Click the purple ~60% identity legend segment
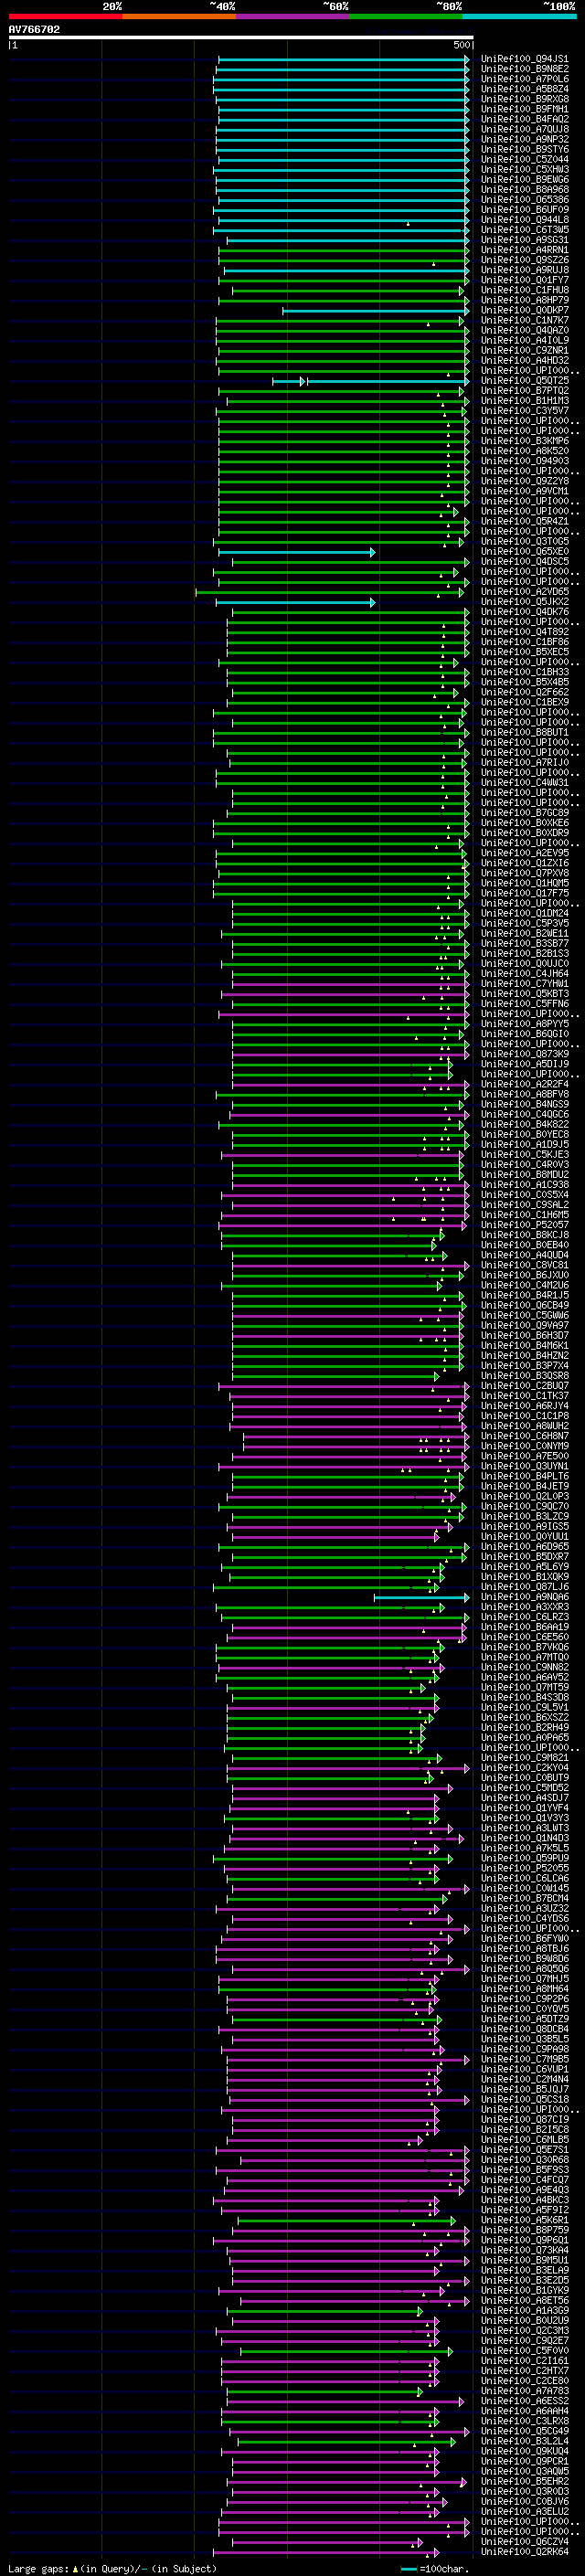The image size is (585, 2576). pos(292,16)
